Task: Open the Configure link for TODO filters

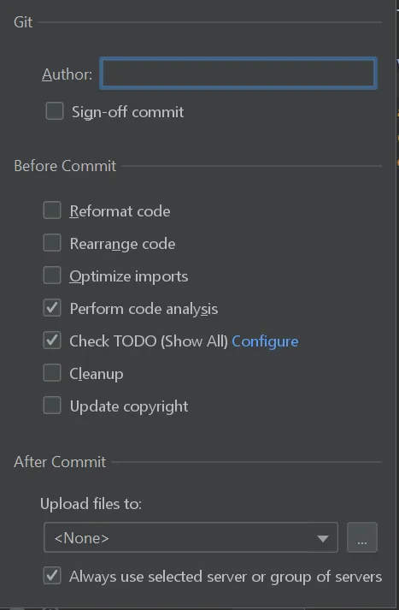Action: (x=265, y=341)
